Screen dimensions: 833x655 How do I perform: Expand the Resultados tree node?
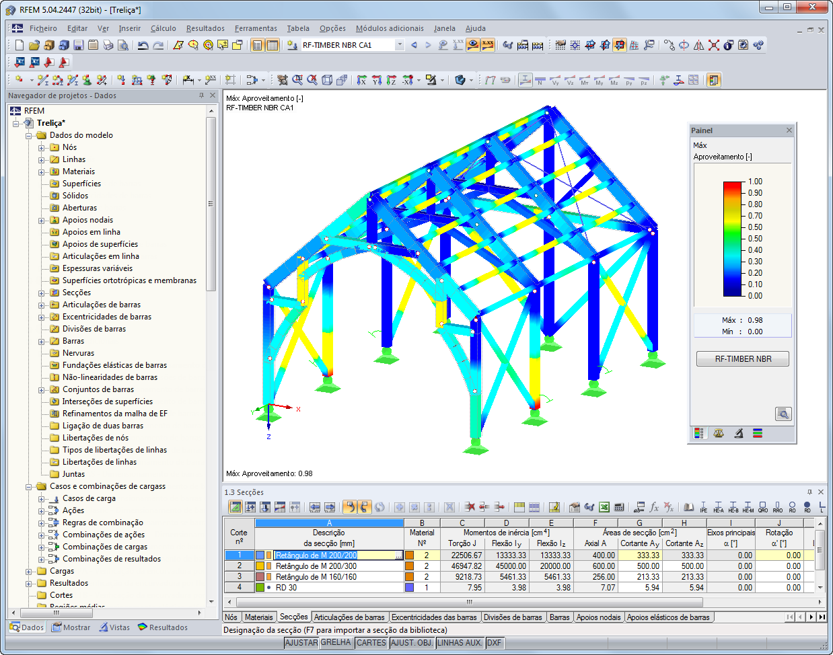(x=29, y=583)
